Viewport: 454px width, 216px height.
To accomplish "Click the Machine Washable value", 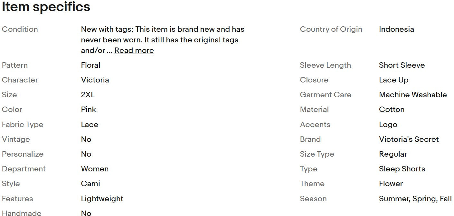I will pos(412,95).
